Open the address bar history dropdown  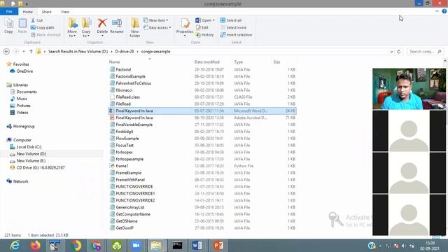click(391, 52)
